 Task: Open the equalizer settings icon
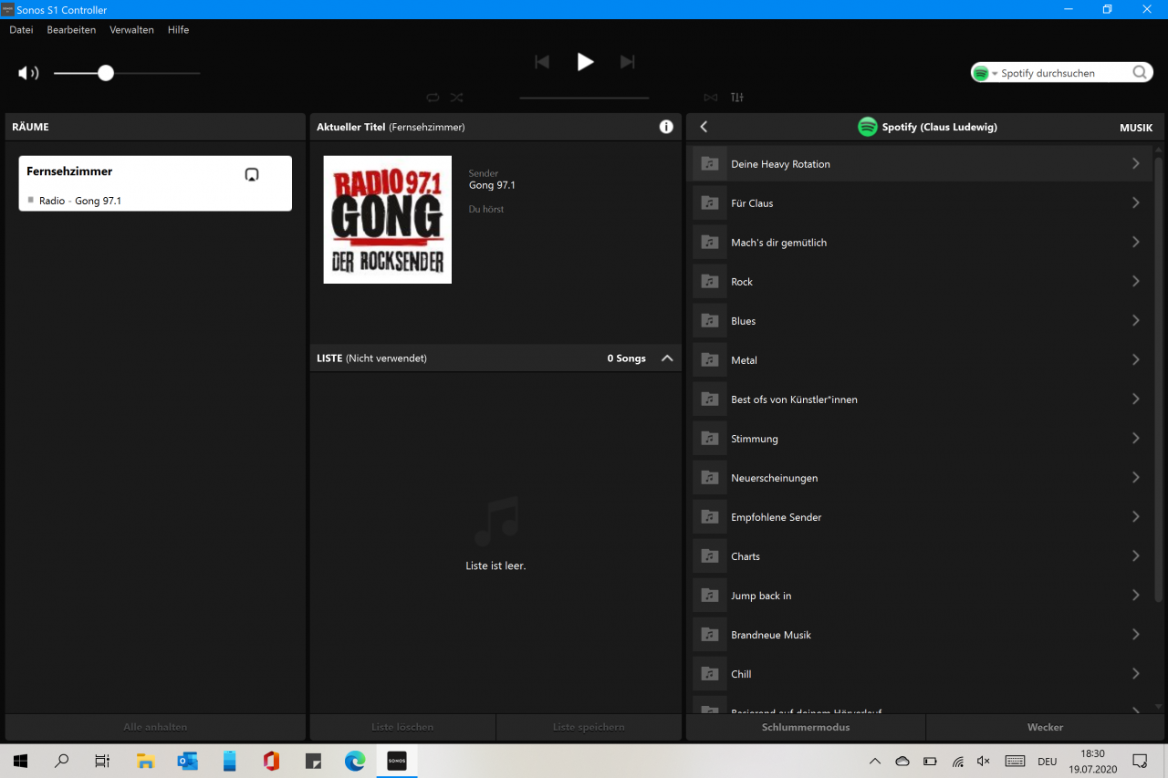(737, 98)
